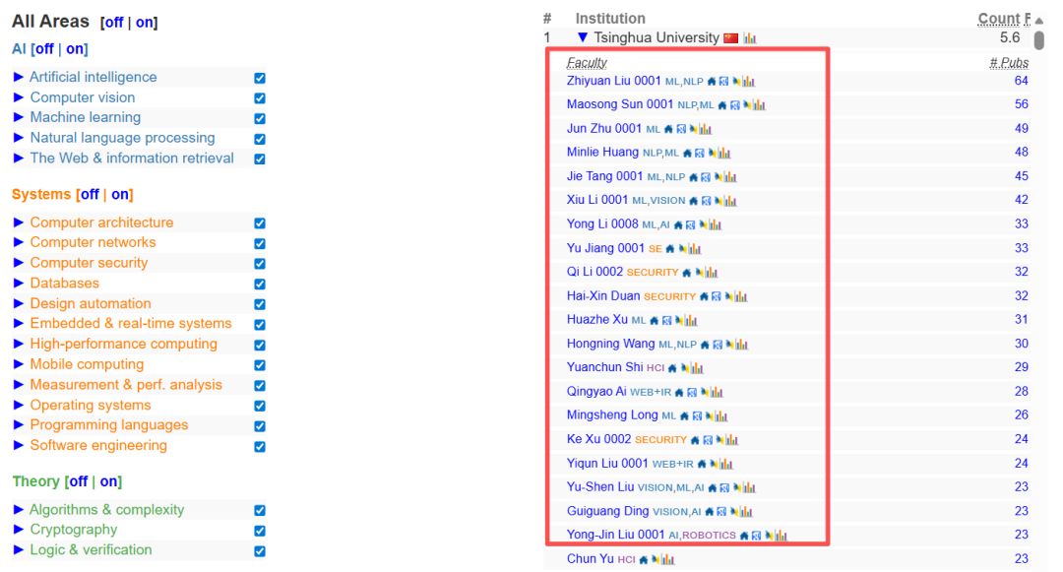Image resolution: width=1063 pixels, height=572 pixels.
Task: Expand the Algorithms & complexity triangle
Action: [19, 509]
